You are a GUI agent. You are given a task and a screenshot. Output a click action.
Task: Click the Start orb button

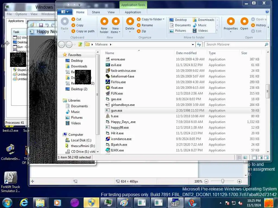click(7, 203)
